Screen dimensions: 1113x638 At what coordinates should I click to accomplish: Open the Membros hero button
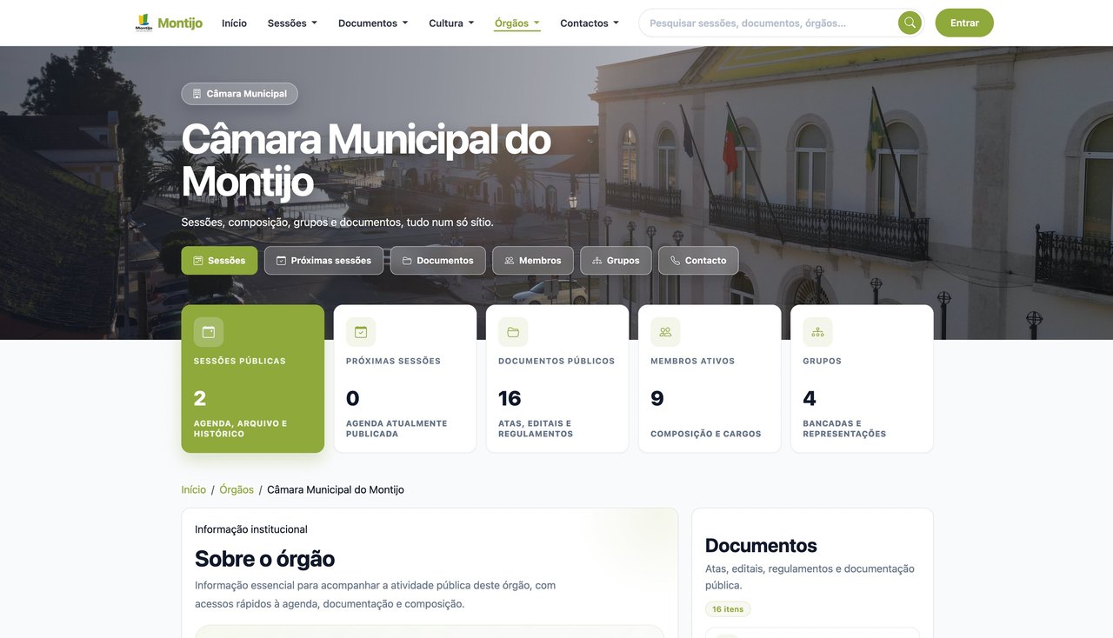click(x=533, y=261)
